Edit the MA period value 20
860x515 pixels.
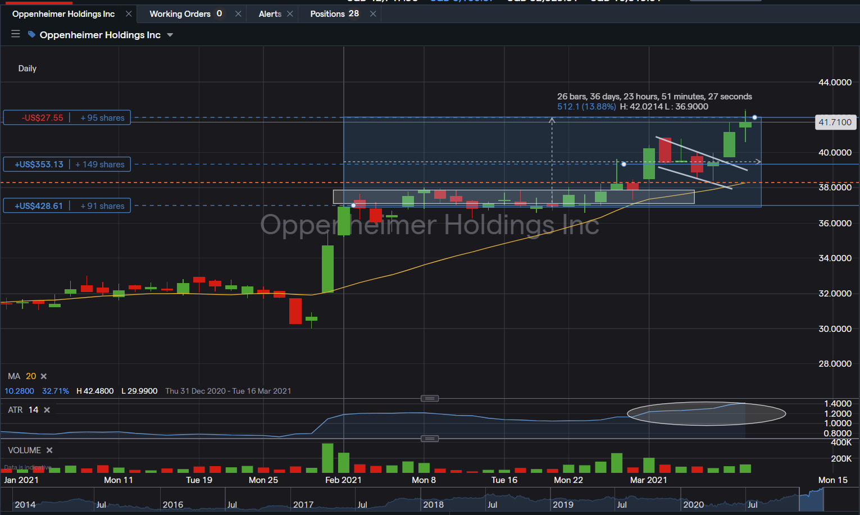pos(31,376)
